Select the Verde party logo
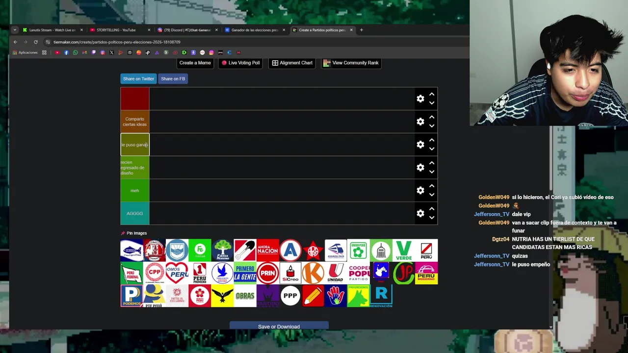 (x=404, y=251)
